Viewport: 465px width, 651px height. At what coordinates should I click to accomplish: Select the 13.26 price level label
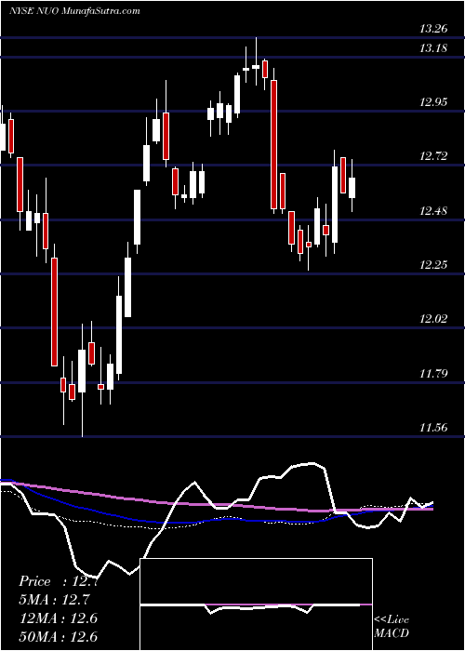tap(433, 29)
